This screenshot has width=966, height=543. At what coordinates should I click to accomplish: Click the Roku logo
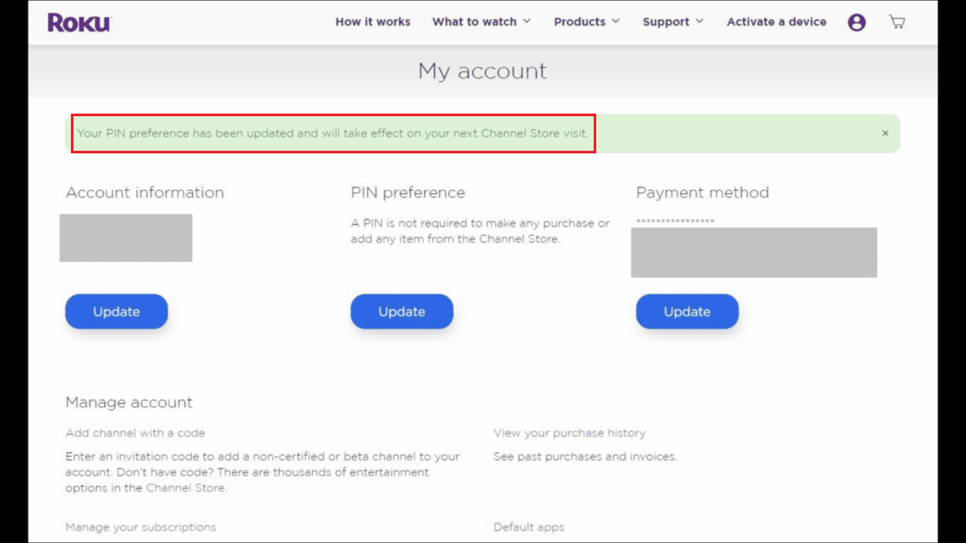coord(78,22)
